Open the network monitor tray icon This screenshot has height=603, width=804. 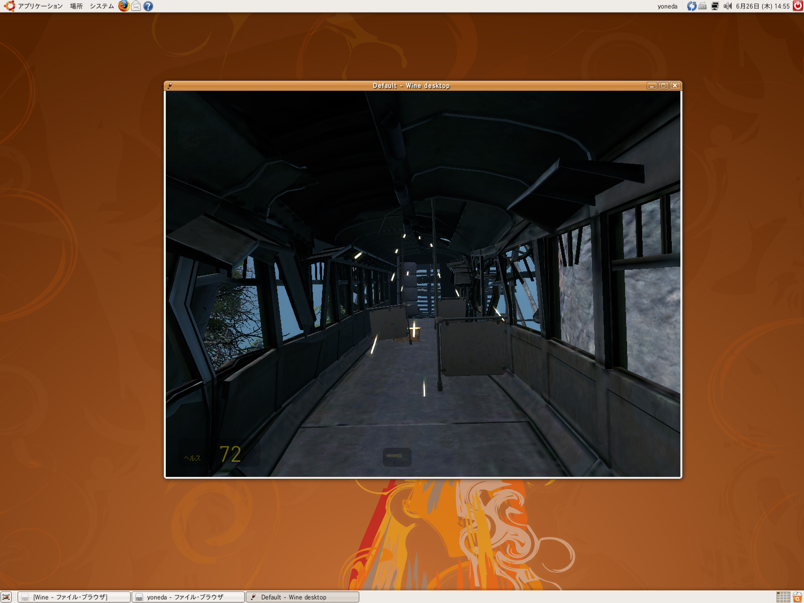pos(715,6)
